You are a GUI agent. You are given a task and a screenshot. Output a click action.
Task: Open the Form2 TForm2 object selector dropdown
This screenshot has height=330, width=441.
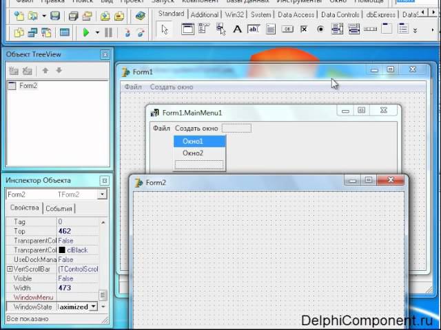pyautogui.click(x=102, y=194)
